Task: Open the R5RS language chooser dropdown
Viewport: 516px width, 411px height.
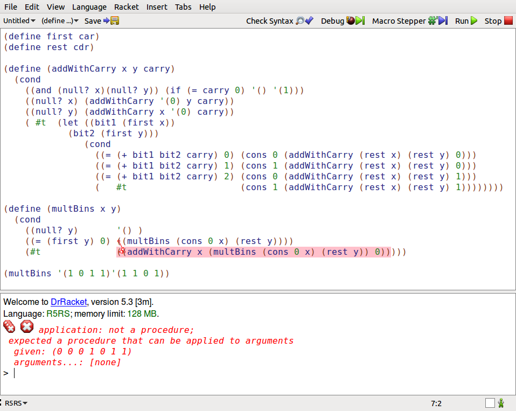Action: coord(16,403)
